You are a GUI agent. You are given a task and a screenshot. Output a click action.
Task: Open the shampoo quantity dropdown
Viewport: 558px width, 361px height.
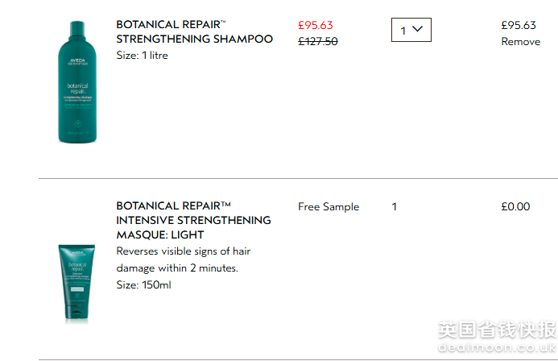coord(411,30)
